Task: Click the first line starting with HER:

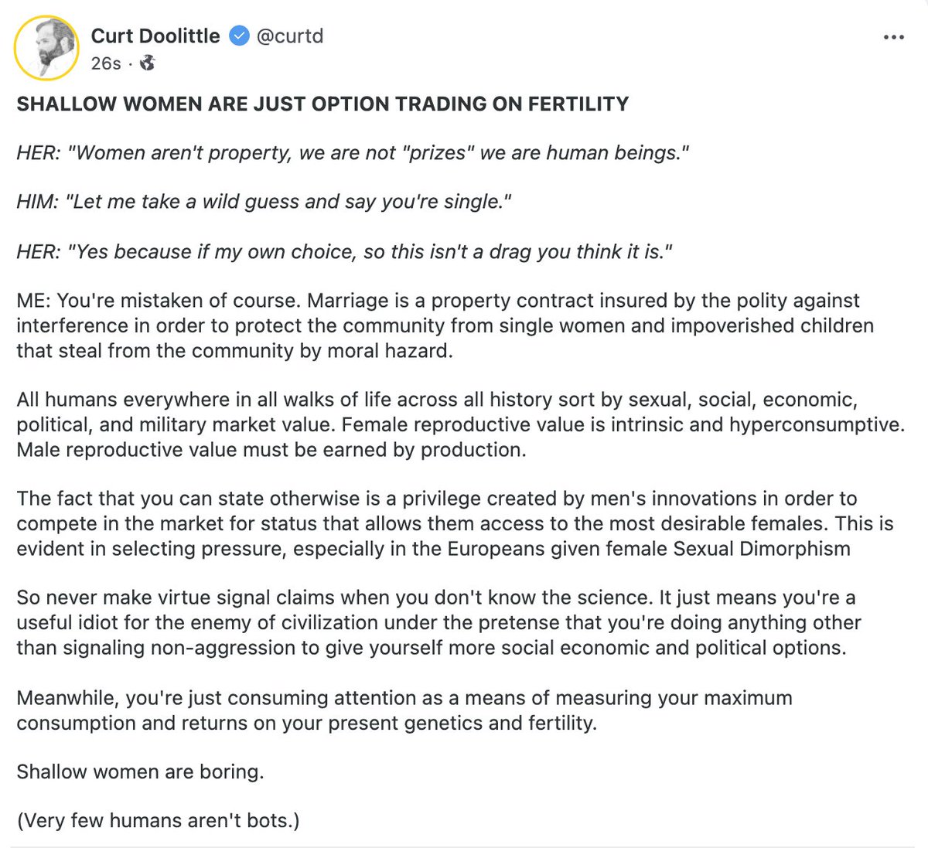Action: point(353,152)
